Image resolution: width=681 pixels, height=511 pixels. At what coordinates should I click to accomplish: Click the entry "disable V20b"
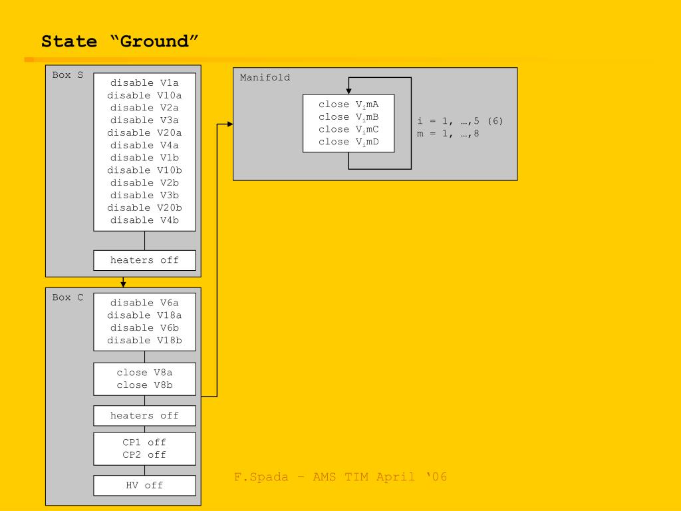point(144,208)
